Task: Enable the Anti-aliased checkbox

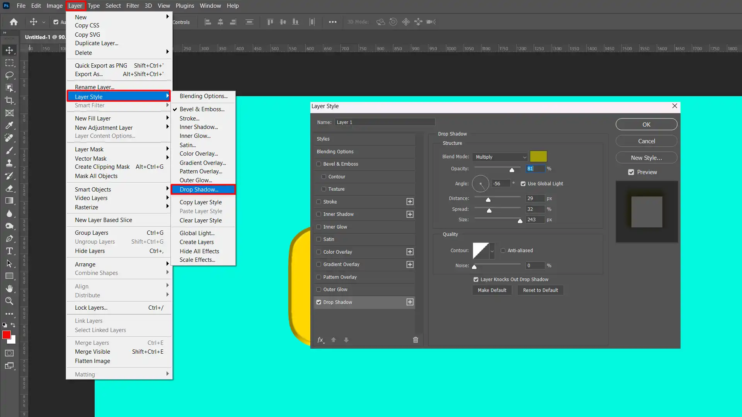Action: click(503, 251)
